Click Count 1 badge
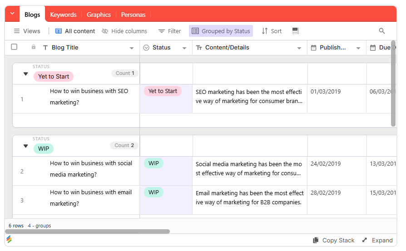 click(x=125, y=73)
